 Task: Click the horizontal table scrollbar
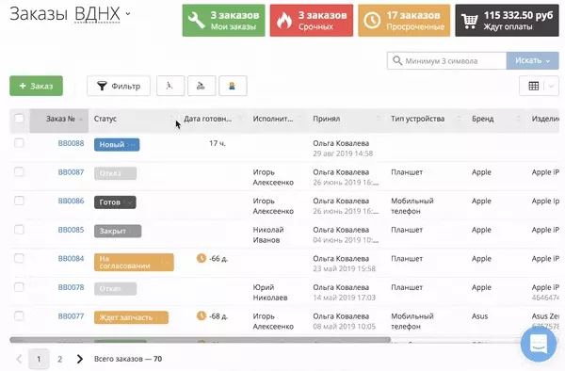[x=200, y=339]
